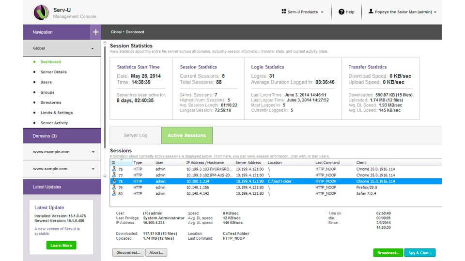Select the session row with IP 10.100.1.234

276,181
